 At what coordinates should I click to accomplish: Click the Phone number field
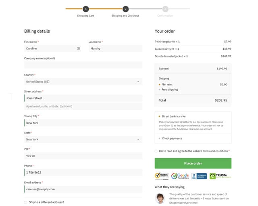83,172
